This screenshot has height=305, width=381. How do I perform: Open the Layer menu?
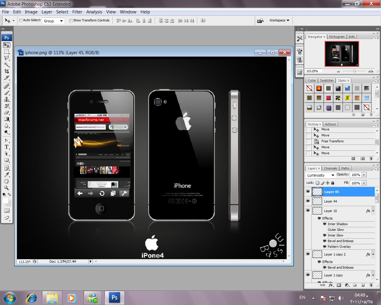coord(47,12)
